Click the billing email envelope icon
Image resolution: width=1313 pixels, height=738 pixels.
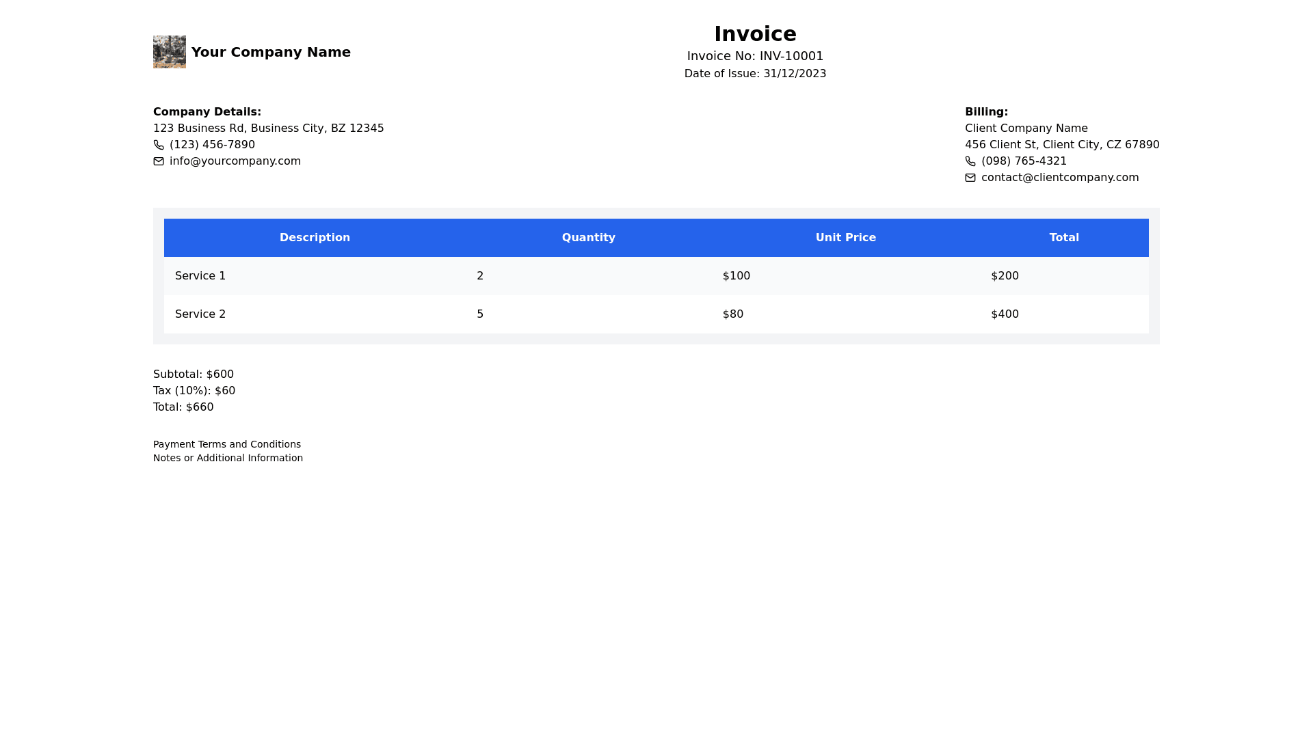coord(970,178)
